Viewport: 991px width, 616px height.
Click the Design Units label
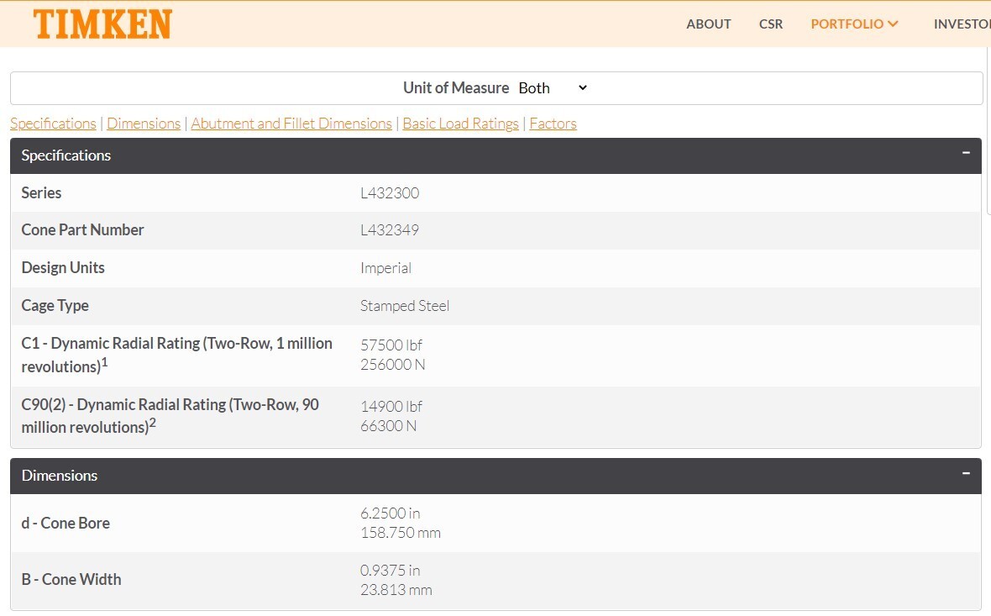coord(63,267)
